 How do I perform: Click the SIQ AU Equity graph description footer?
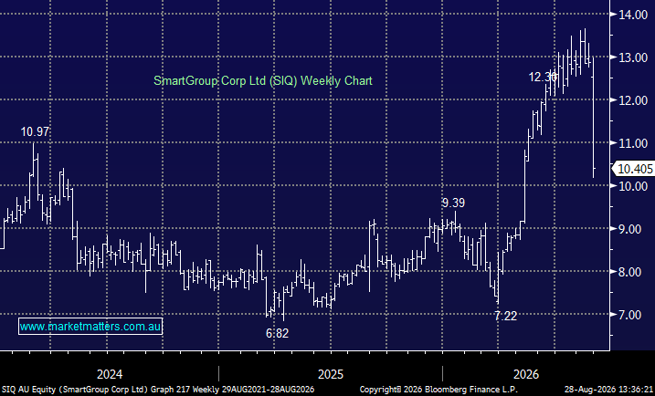157,390
